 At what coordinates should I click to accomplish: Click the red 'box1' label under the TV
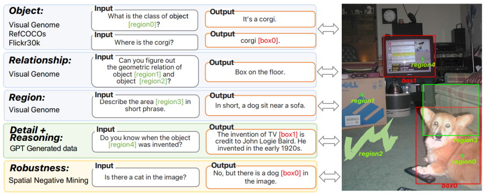point(409,80)
